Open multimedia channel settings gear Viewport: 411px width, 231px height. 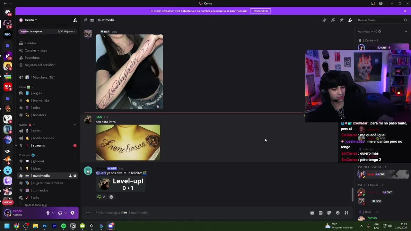pyautogui.click(x=75, y=176)
